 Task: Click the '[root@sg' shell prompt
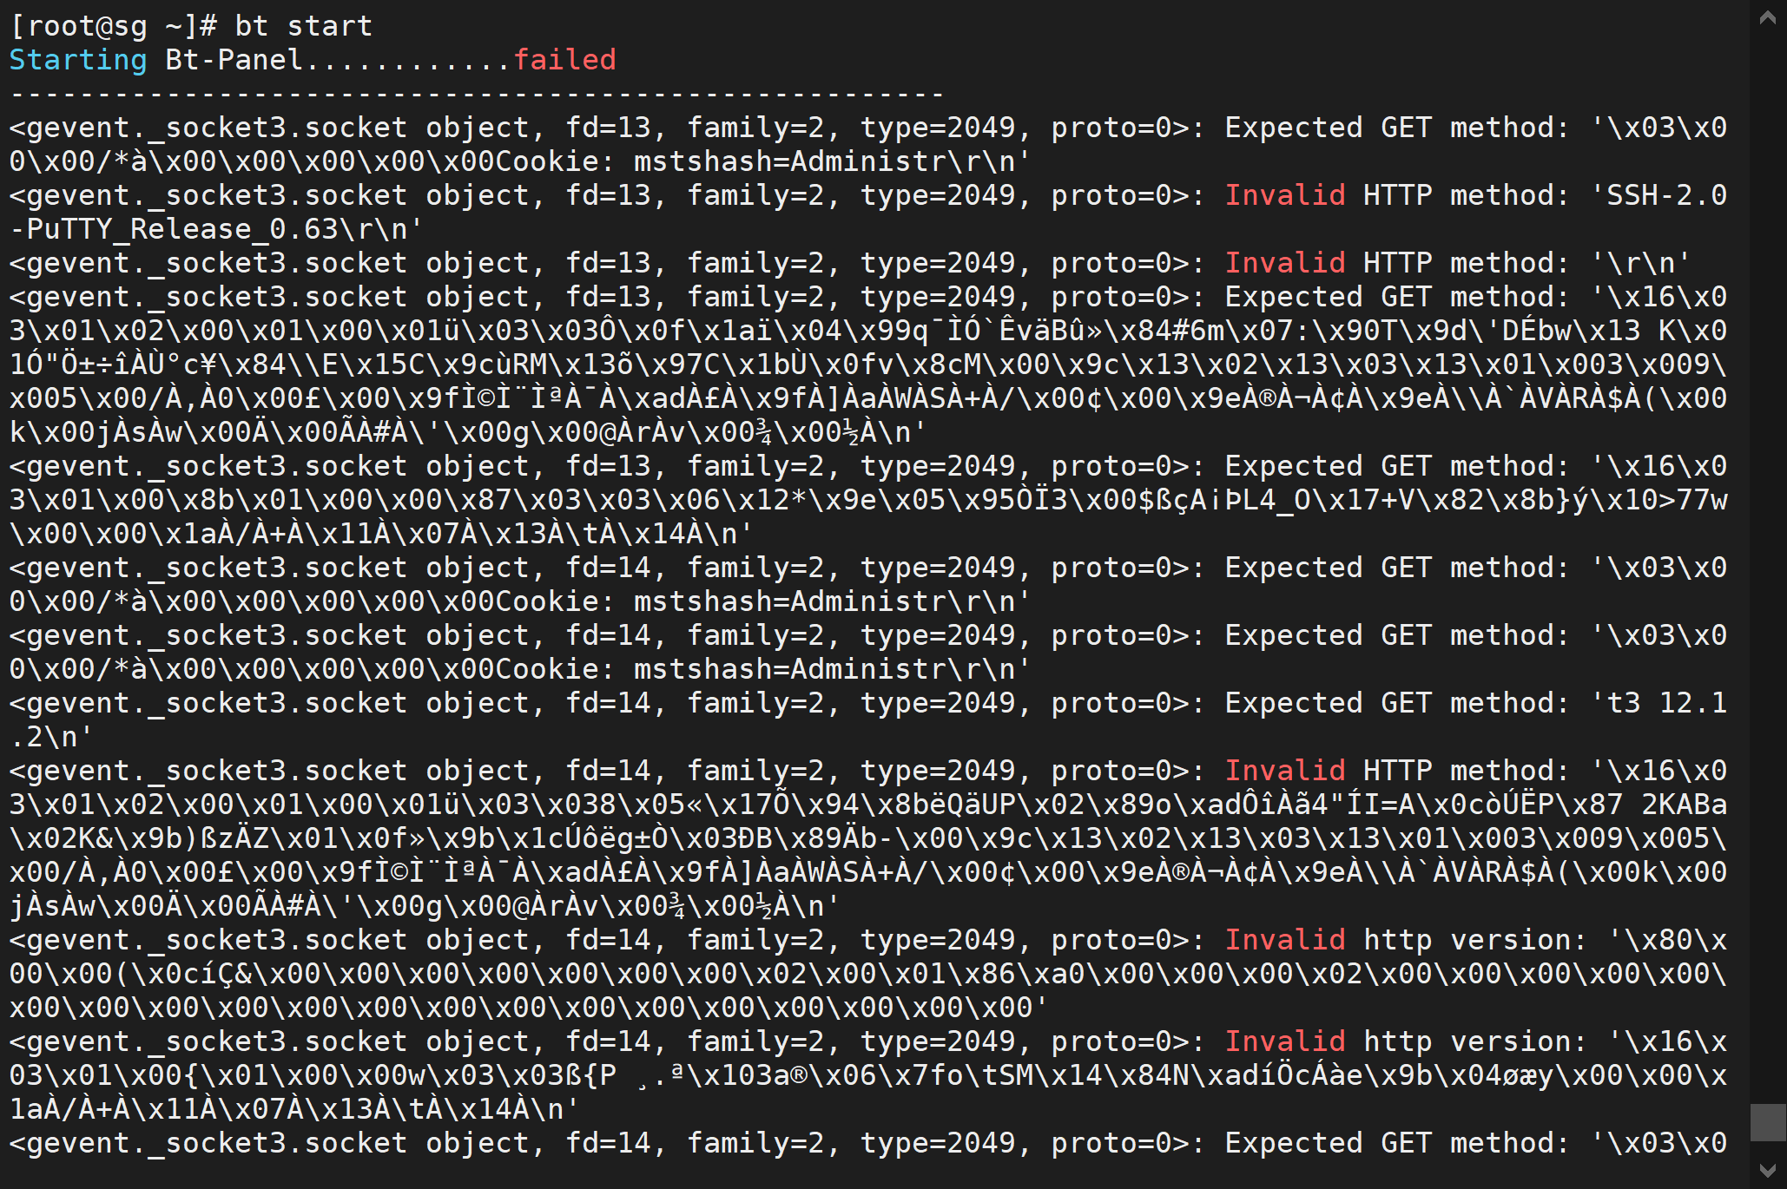tap(78, 26)
